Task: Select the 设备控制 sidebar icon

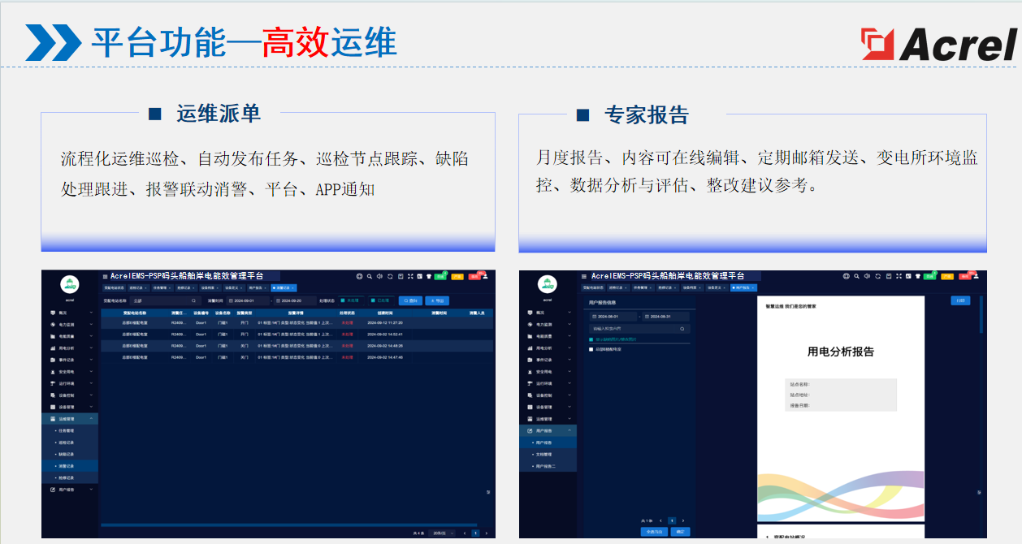Action: (x=53, y=395)
